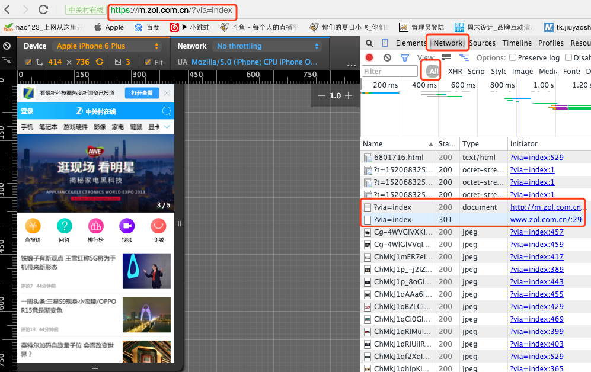Open the search magnifier on the mobile page
This screenshot has width=591, height=372.
click(x=166, y=111)
